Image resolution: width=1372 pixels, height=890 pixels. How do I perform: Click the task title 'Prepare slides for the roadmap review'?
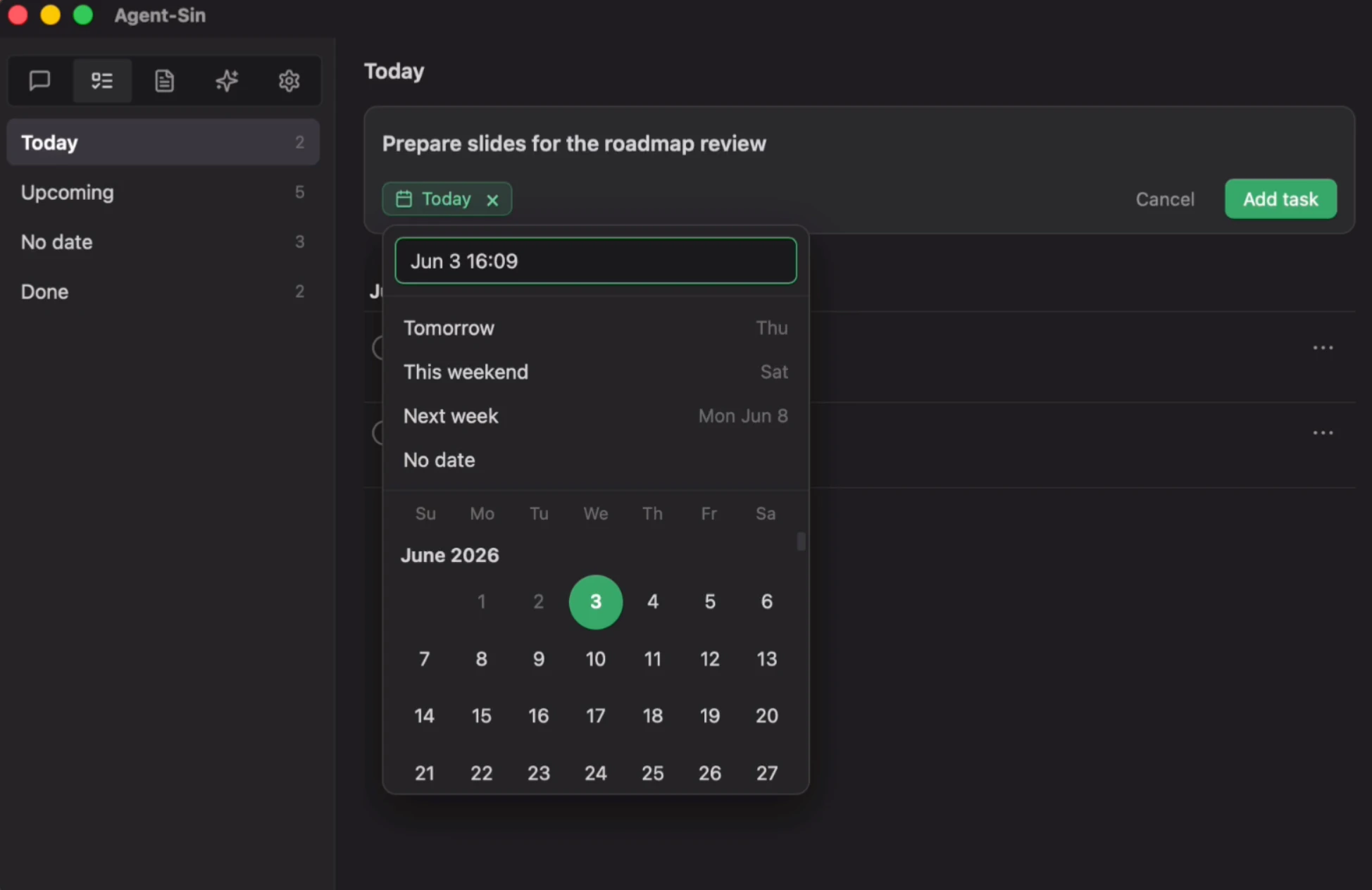click(x=574, y=144)
